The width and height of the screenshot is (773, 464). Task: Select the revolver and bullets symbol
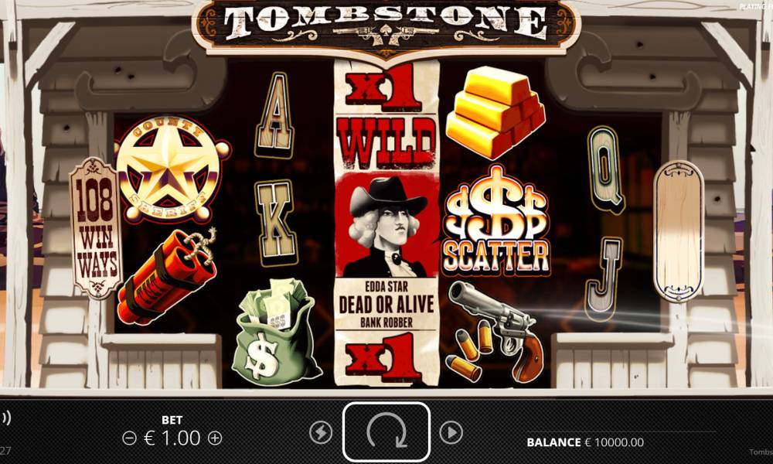pos(495,331)
